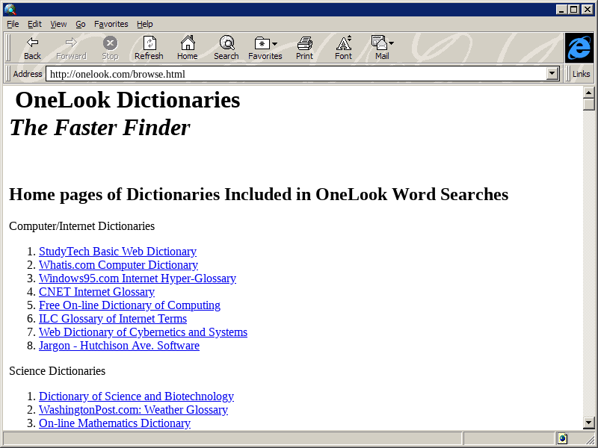Open the CNET Internet Glossary link
Image resolution: width=598 pixels, height=448 pixels.
96,291
